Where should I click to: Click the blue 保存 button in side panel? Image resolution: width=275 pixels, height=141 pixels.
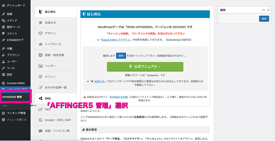point(264,18)
